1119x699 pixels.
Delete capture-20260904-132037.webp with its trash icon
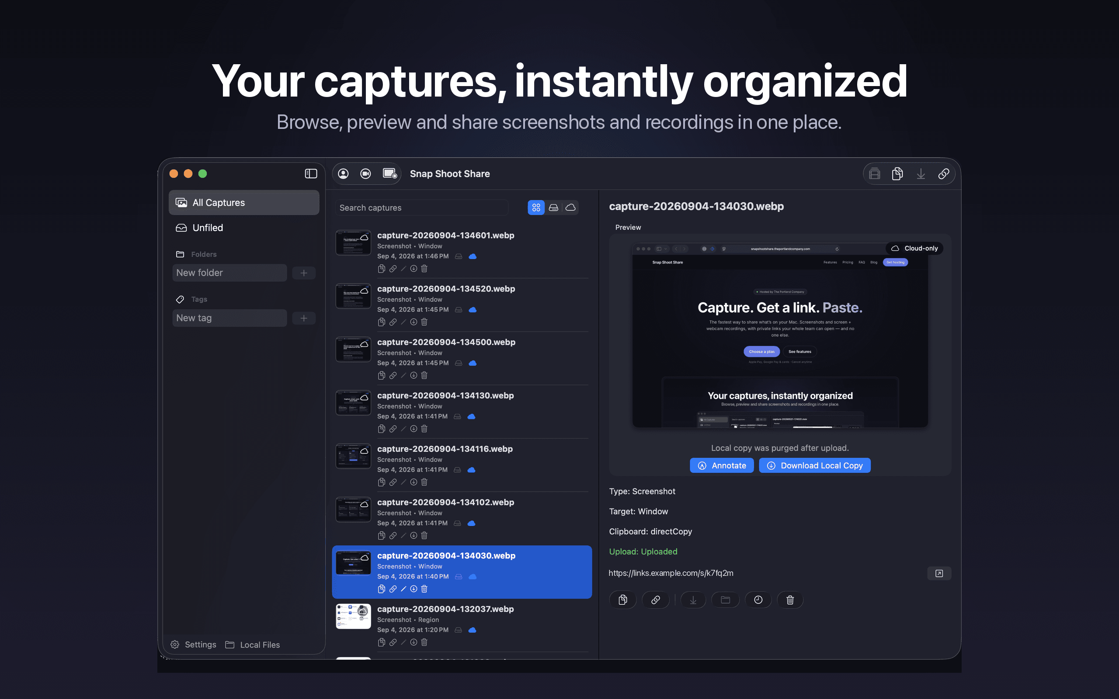[x=424, y=643]
